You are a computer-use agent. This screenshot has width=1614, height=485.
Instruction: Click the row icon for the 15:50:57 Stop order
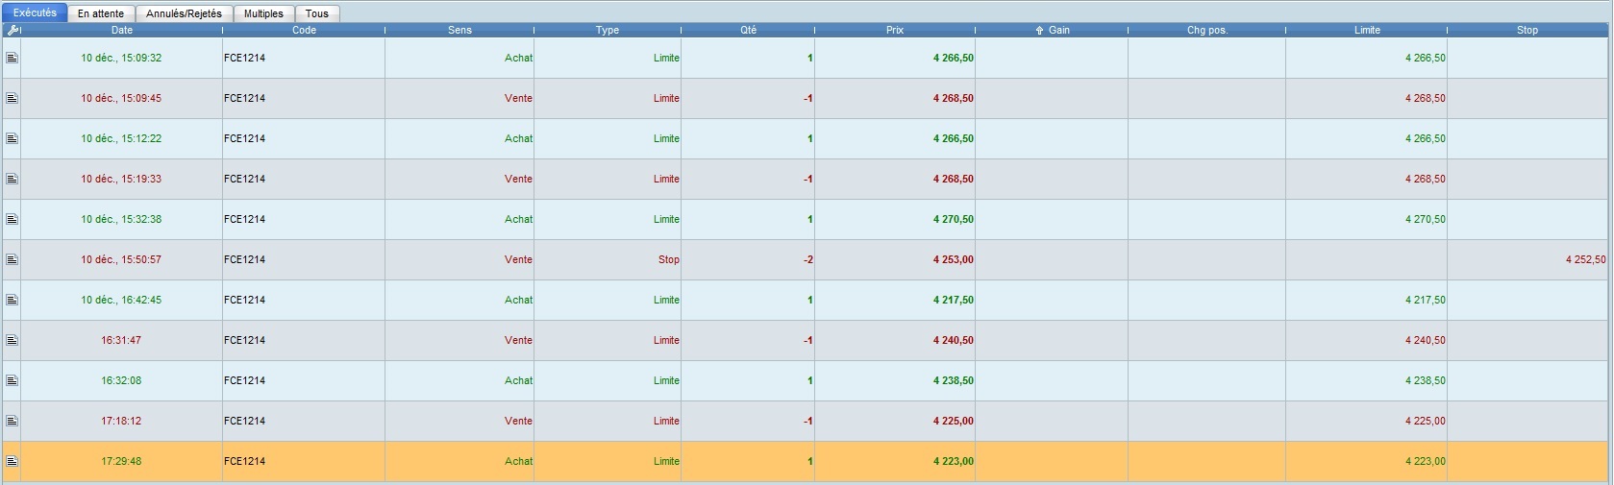[x=12, y=259]
